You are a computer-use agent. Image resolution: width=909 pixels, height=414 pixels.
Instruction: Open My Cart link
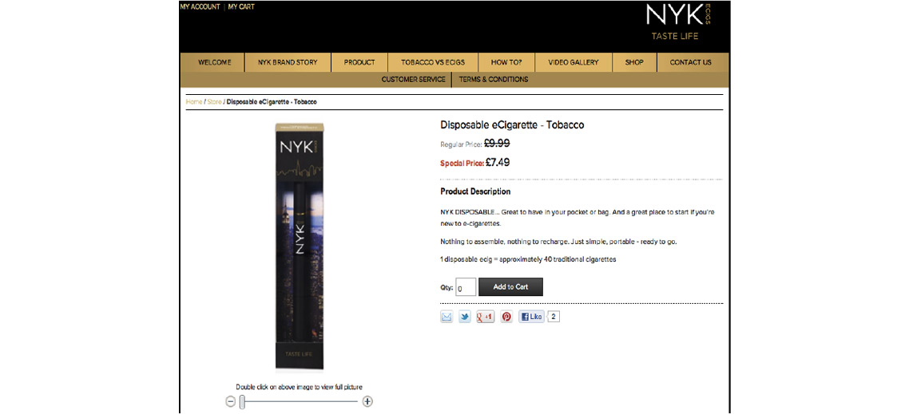(x=241, y=7)
